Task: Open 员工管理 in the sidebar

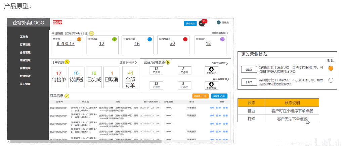Action: click(25, 84)
